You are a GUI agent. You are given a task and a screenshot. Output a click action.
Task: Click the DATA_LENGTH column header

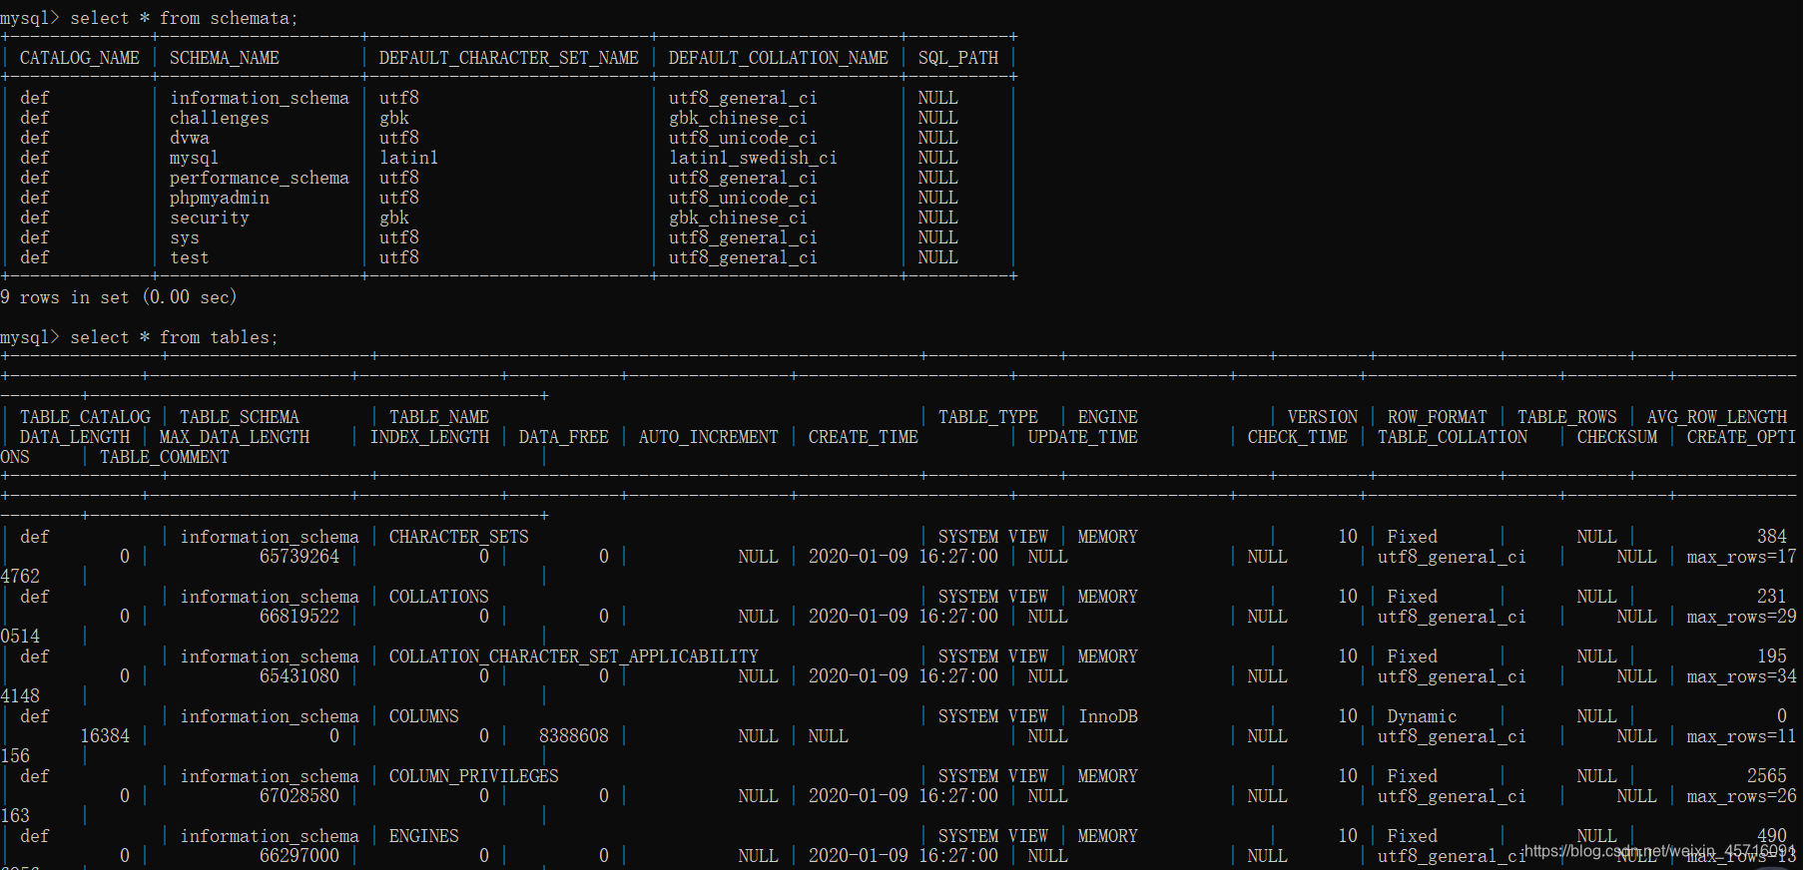pos(75,437)
